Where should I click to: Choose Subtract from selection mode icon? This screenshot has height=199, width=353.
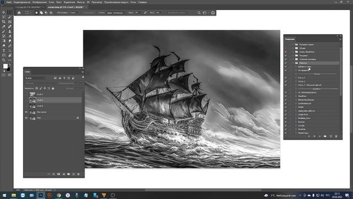pos(46,13)
